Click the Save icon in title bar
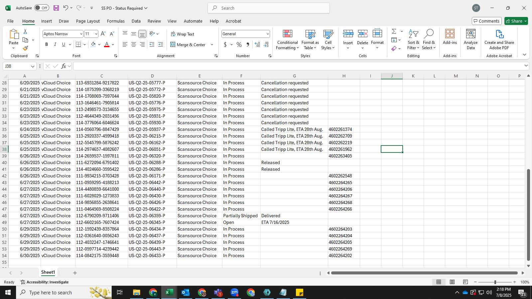This screenshot has width=532, height=299. click(x=56, y=8)
